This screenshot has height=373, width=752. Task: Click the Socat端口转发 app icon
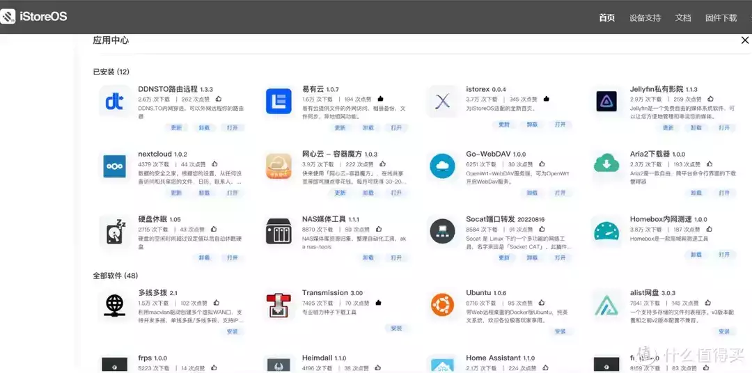coord(442,232)
